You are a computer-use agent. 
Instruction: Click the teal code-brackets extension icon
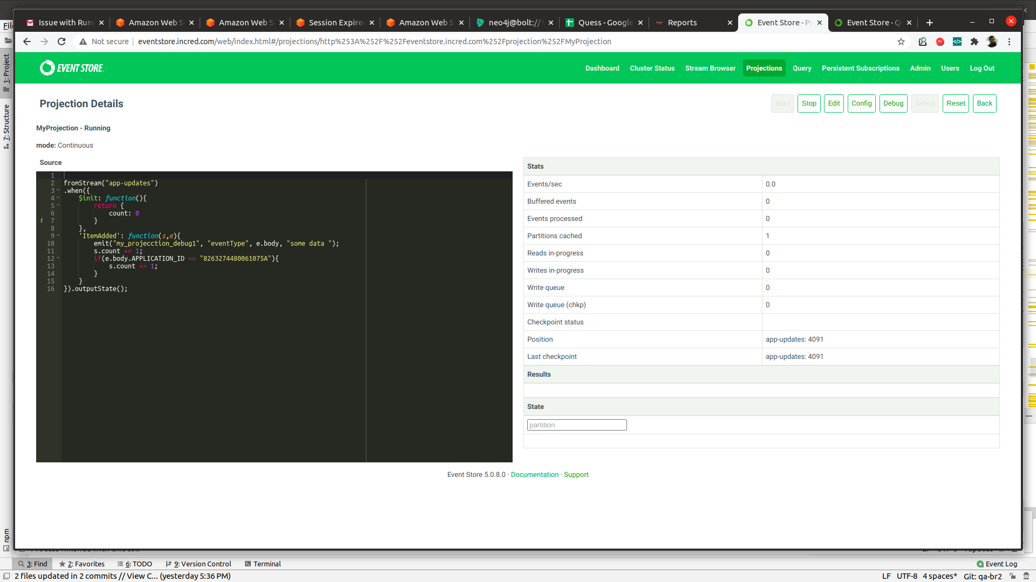tap(957, 41)
